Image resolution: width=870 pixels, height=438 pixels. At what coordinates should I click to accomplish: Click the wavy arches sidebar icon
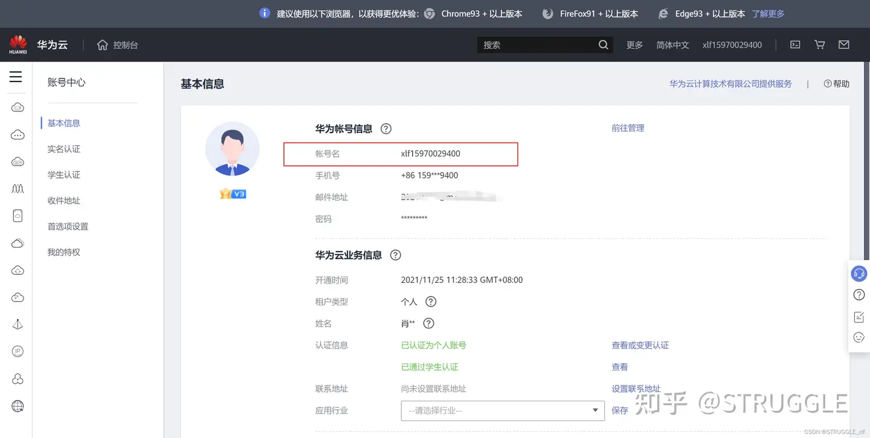tap(18, 189)
